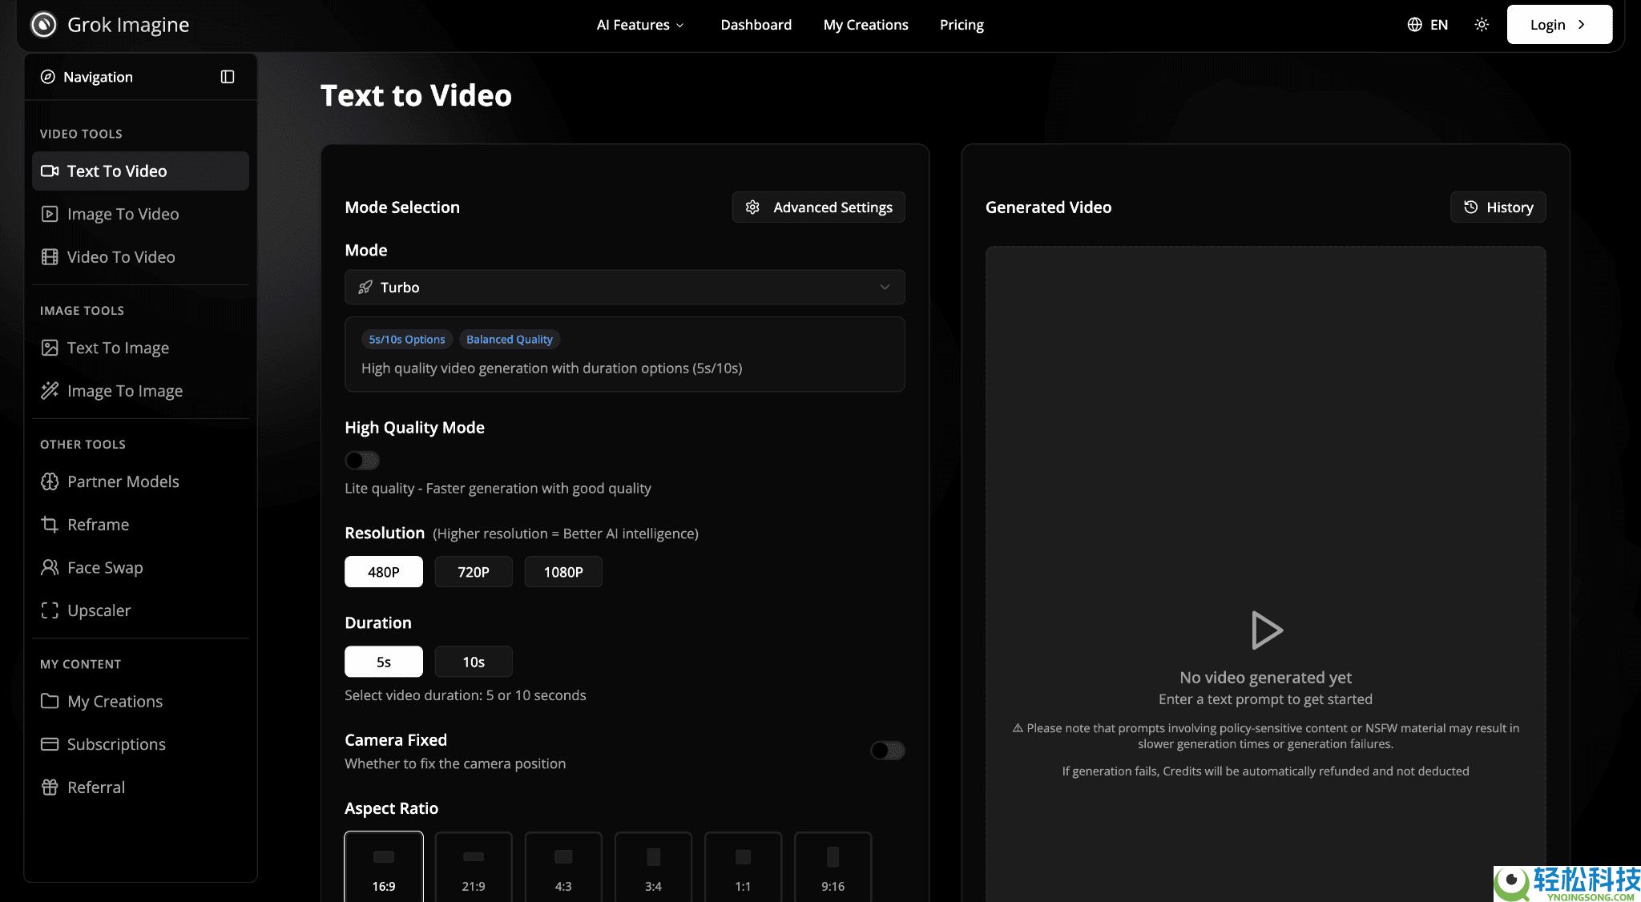
Task: Turn on the Camera Fixed toggle
Action: coord(887,751)
